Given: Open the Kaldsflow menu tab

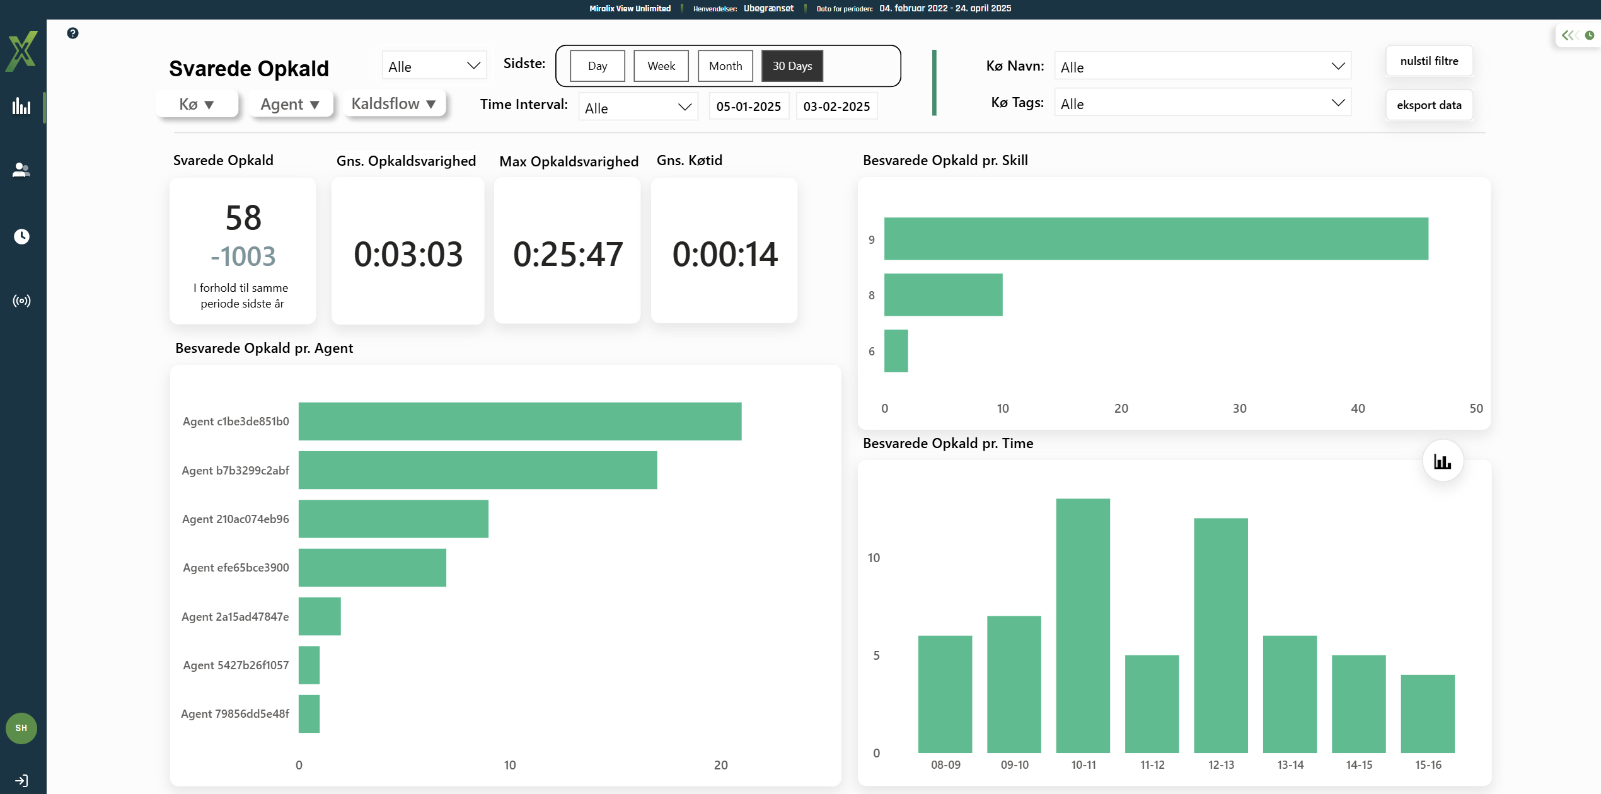Looking at the screenshot, I should [394, 104].
